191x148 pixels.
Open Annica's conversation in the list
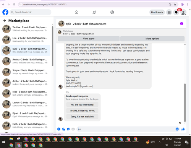26,61
